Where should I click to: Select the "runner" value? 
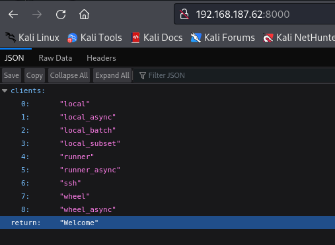[77, 157]
